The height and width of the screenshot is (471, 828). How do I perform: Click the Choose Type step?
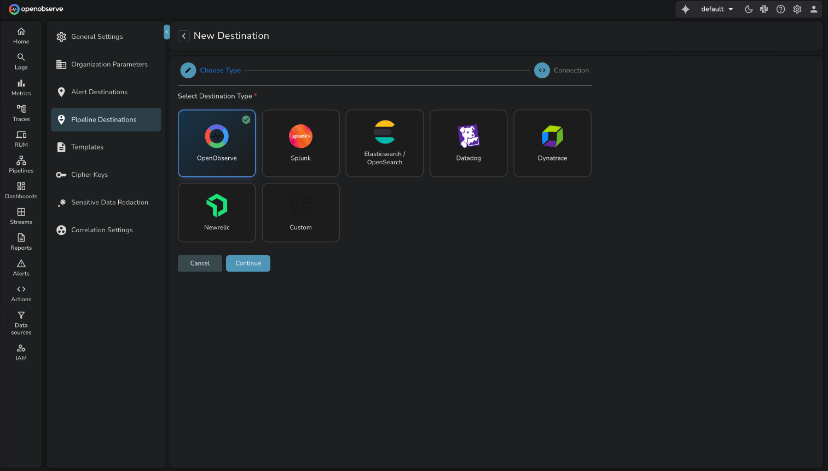point(211,70)
